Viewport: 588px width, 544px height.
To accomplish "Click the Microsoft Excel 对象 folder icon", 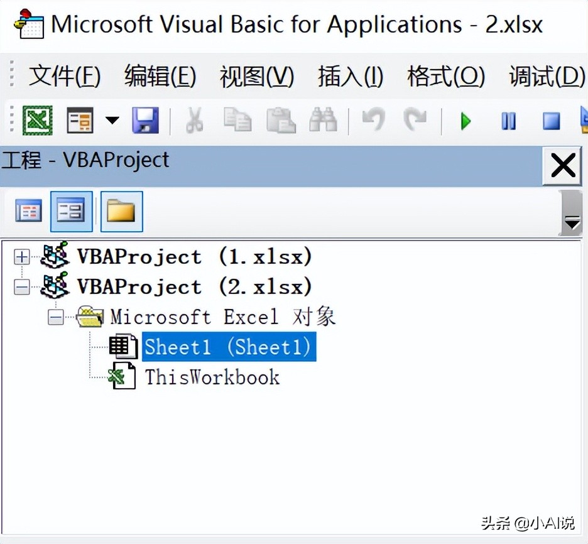I will [90, 317].
